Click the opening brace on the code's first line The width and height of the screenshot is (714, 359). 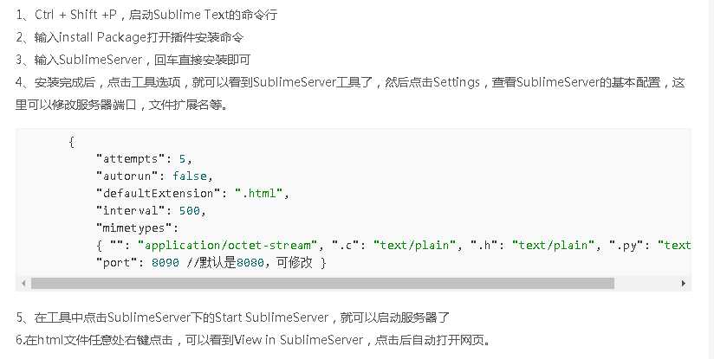pos(72,142)
